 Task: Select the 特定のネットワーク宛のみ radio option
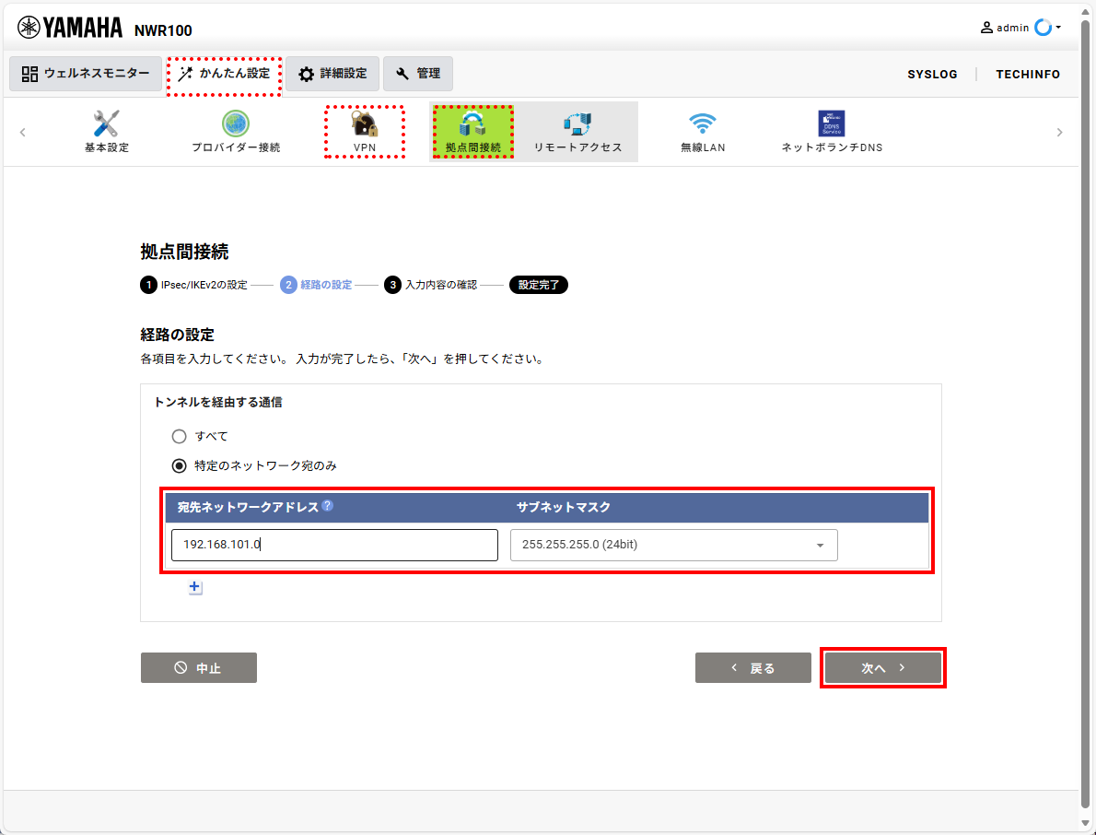(x=179, y=465)
